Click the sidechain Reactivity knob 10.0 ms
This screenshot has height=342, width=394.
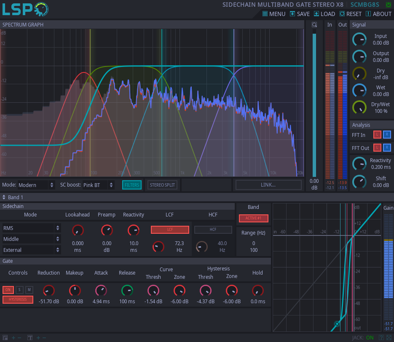pyautogui.click(x=134, y=230)
